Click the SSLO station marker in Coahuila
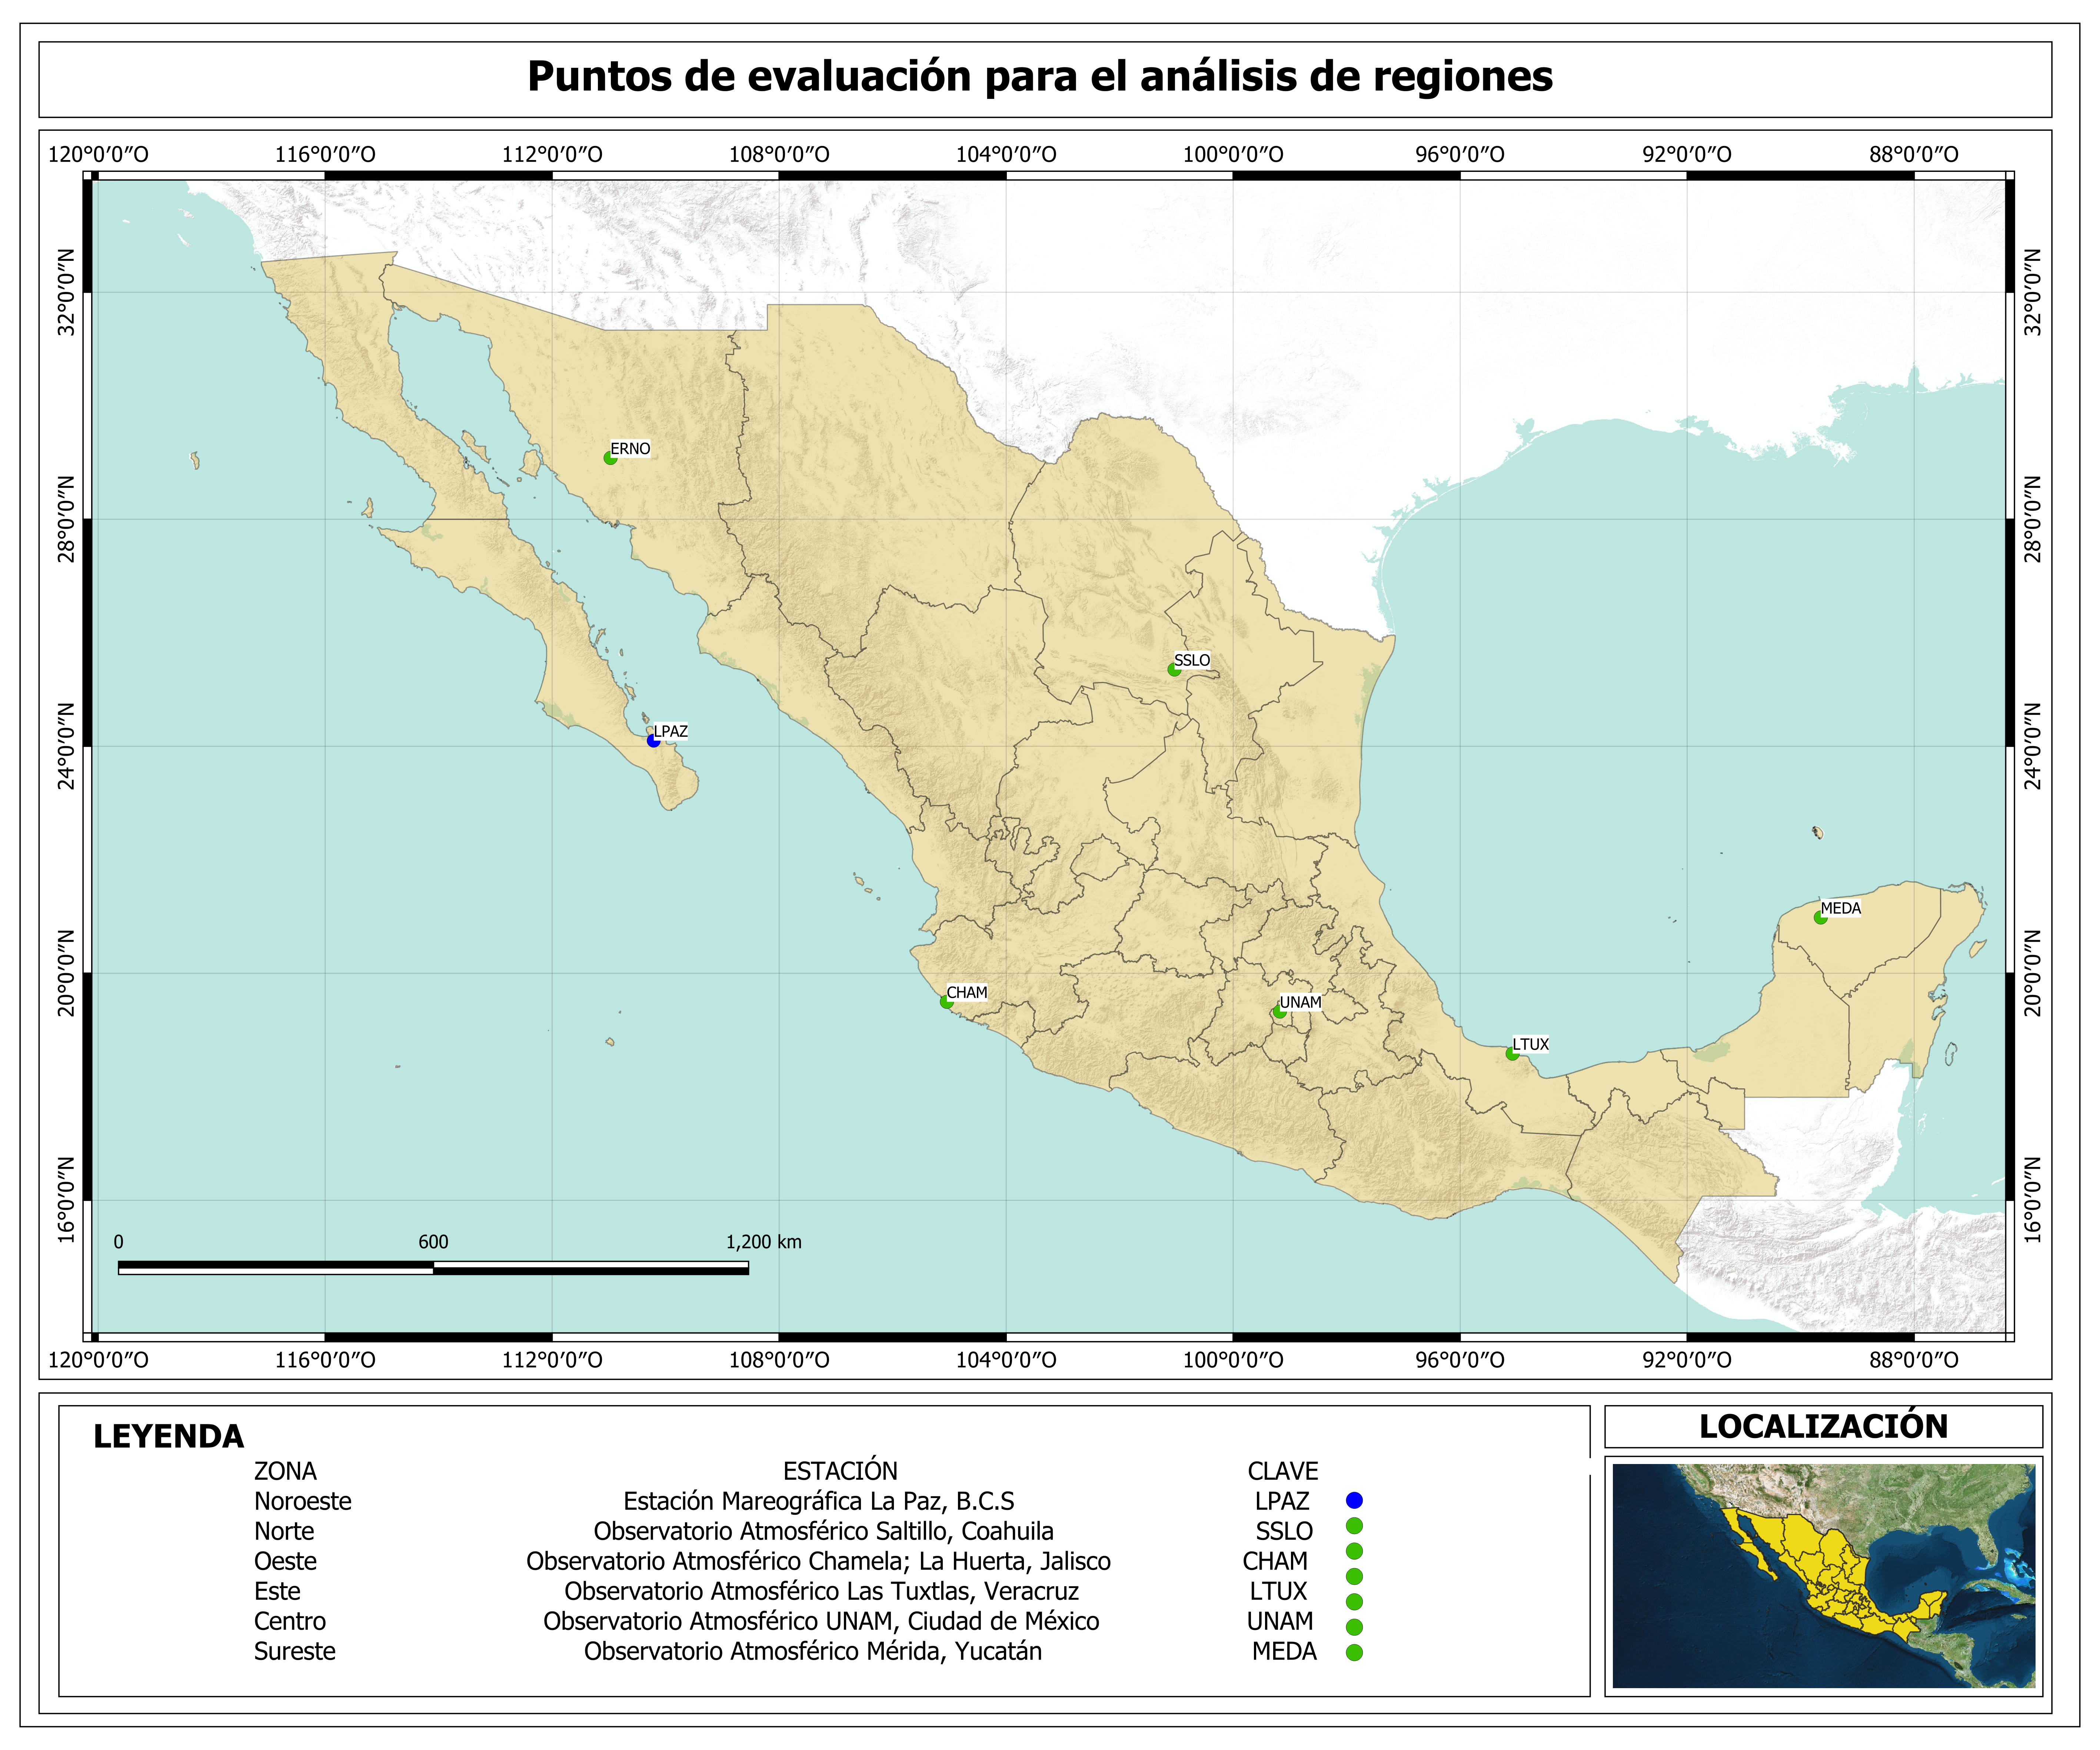 click(x=1174, y=670)
